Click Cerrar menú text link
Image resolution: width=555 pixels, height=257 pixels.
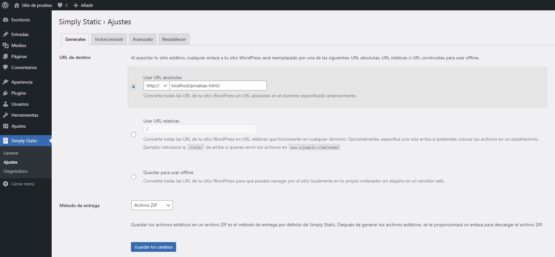coord(23,184)
